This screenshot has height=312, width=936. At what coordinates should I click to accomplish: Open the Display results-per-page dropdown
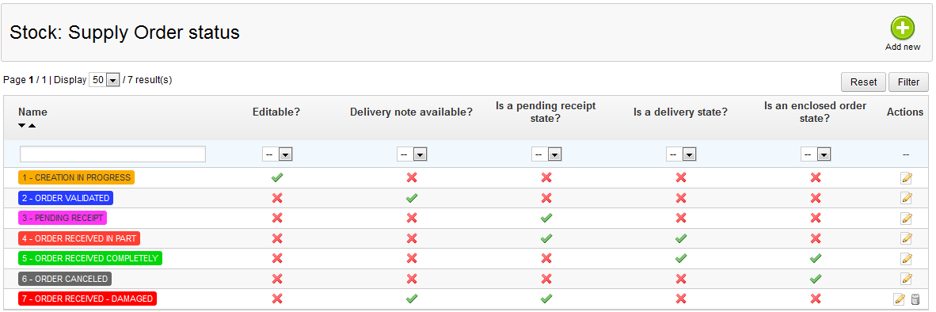105,80
